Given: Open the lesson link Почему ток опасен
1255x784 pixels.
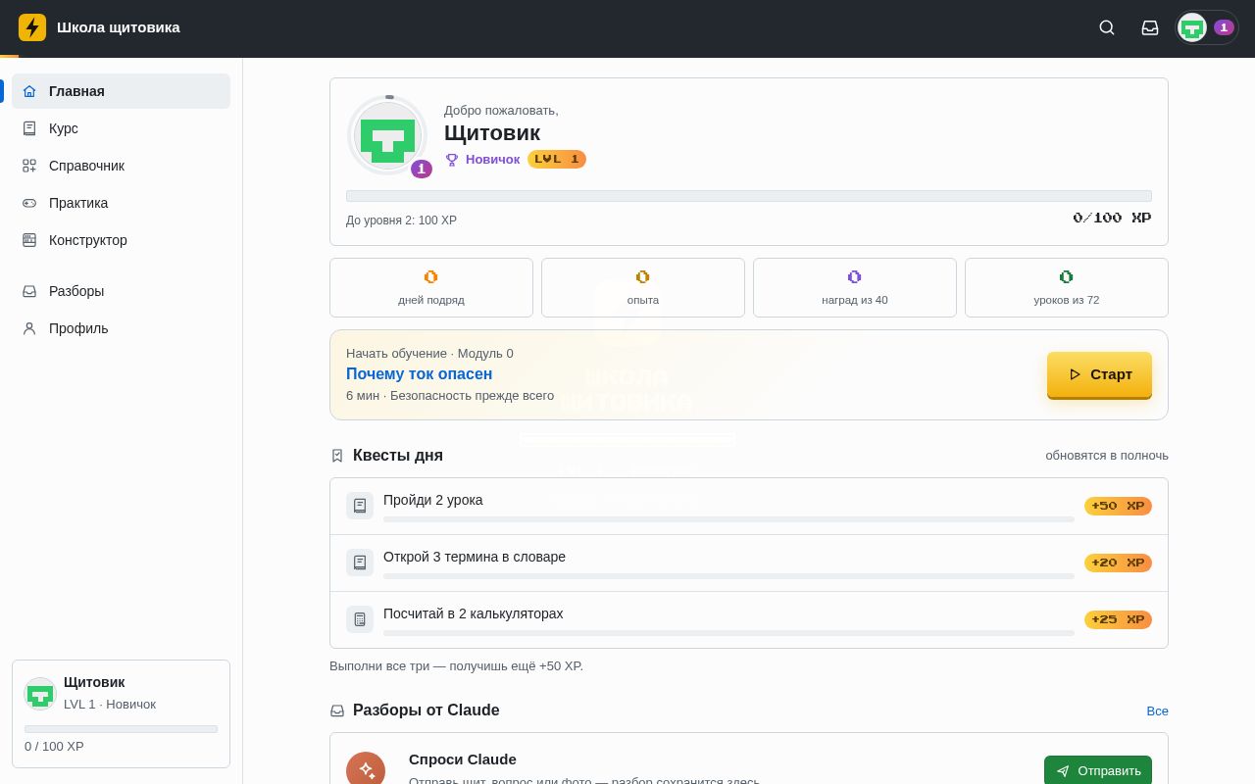Looking at the screenshot, I should [x=420, y=374].
